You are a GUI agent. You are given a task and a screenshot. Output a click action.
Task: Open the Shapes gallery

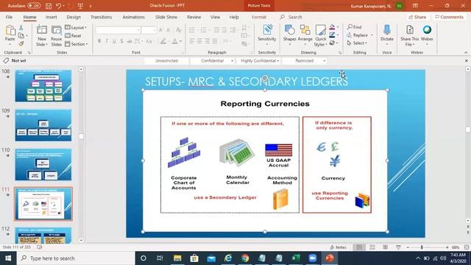coord(289,35)
